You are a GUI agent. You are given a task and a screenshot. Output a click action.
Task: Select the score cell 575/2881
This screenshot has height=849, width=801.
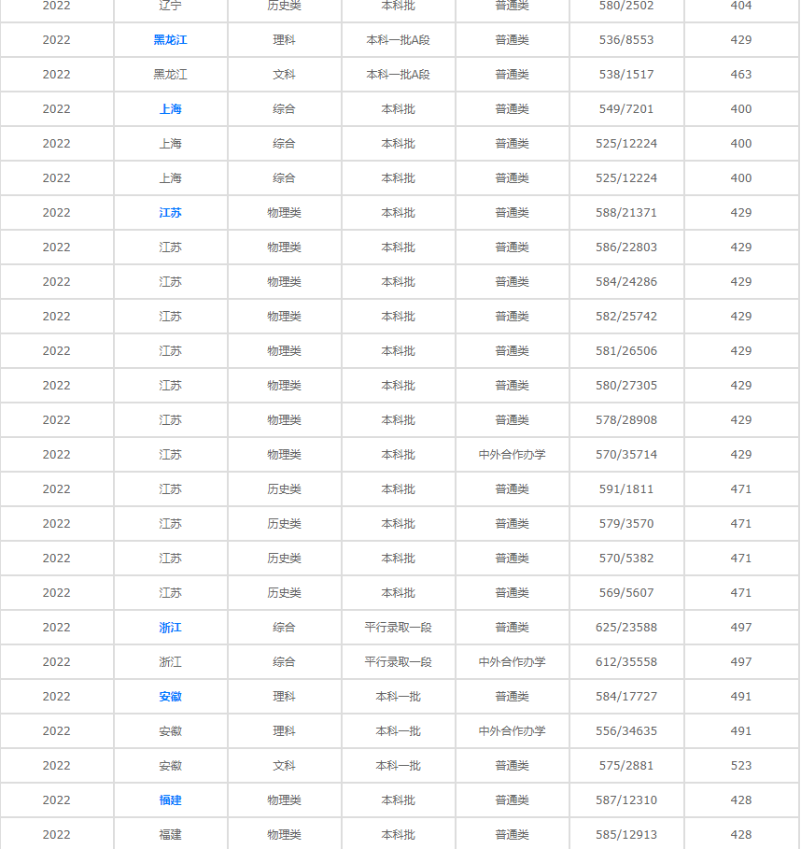pos(626,766)
